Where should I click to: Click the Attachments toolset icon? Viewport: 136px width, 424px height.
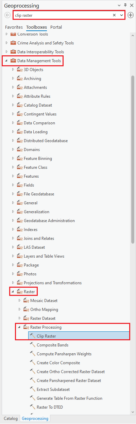click(x=20, y=87)
